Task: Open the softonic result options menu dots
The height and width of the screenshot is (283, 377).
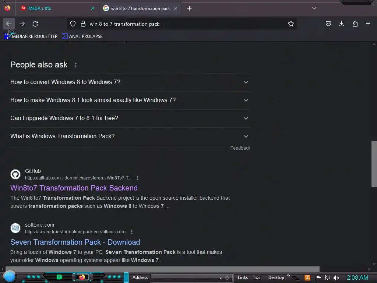Action: (x=132, y=232)
